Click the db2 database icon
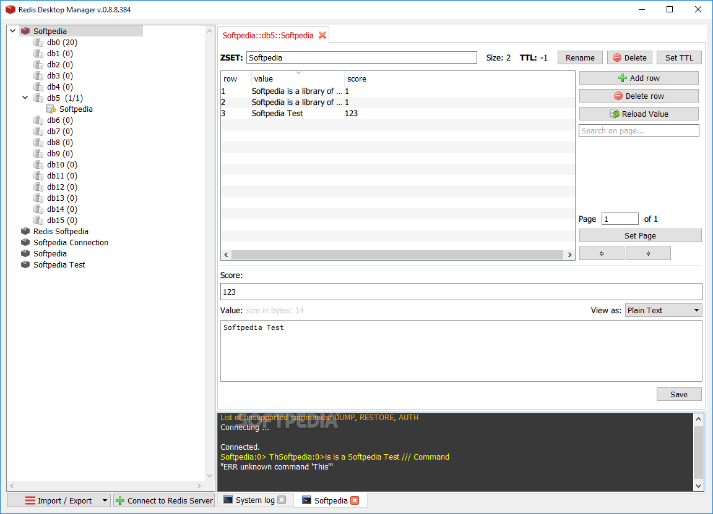 (38, 64)
